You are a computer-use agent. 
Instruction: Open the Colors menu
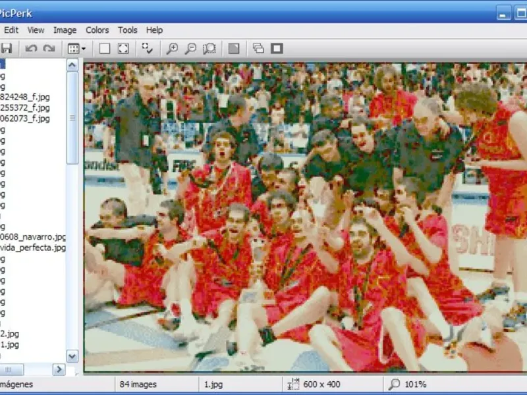(x=97, y=30)
